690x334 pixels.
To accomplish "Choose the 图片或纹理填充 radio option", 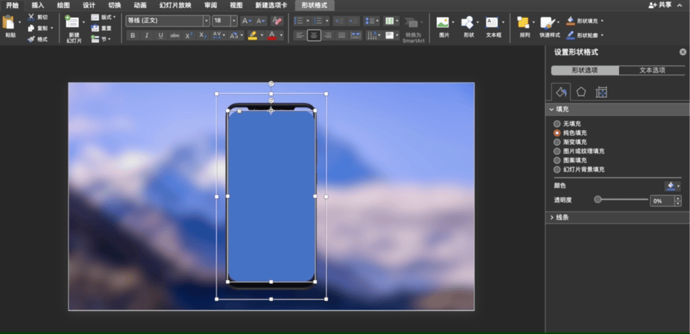I will pyautogui.click(x=557, y=152).
